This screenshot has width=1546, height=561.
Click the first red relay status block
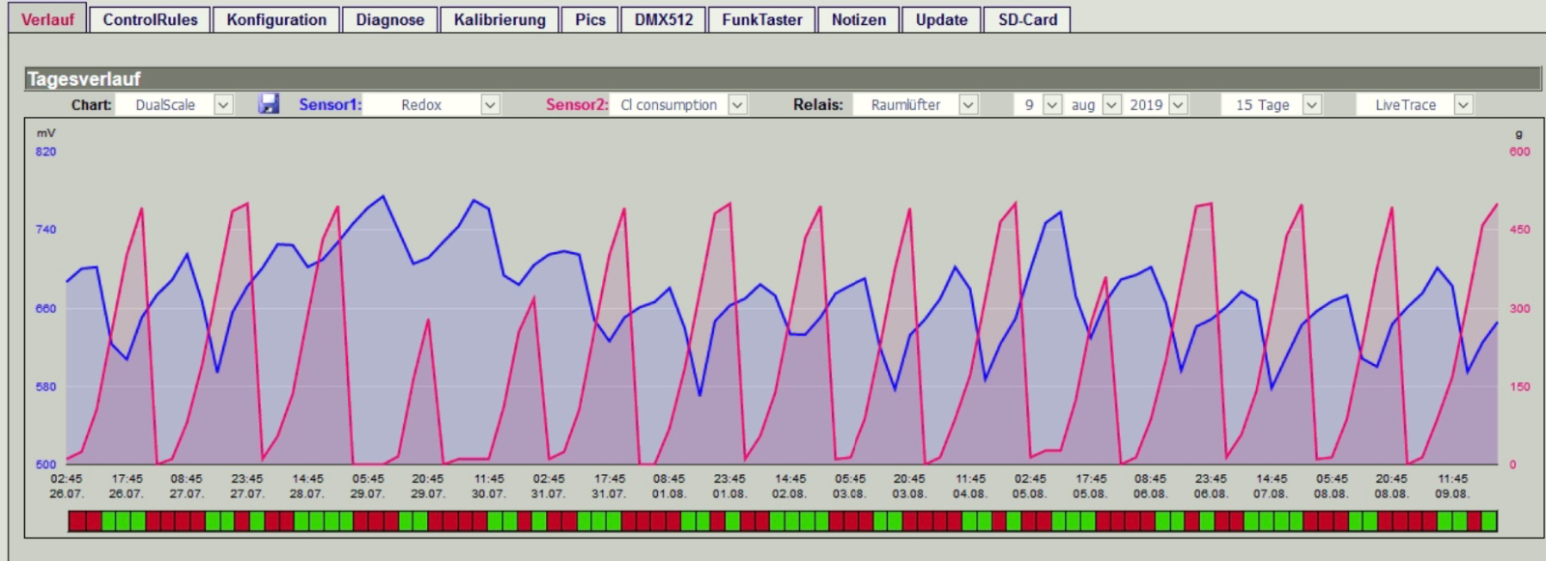(78, 521)
